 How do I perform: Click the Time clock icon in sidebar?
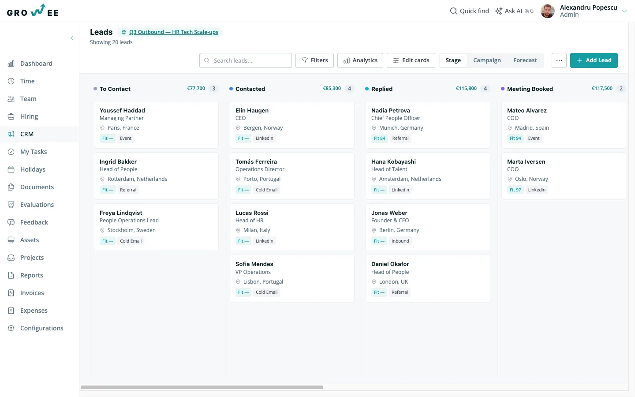[x=11, y=81]
